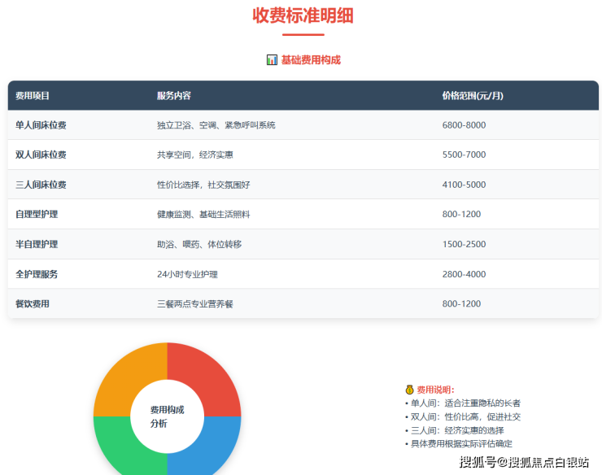Click the bar chart icon beside 基础费用构成

272,60
